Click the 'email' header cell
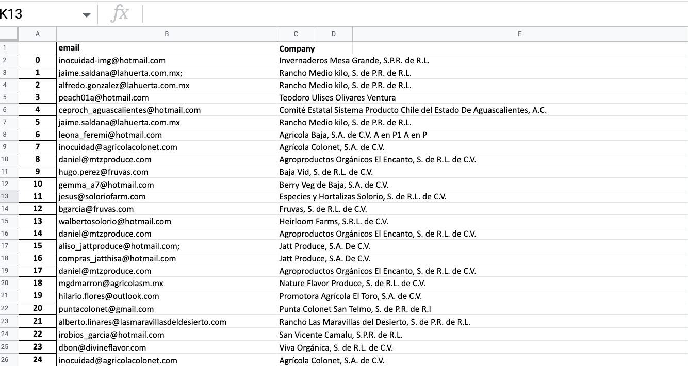This screenshot has width=688, height=366. pyautogui.click(x=167, y=48)
